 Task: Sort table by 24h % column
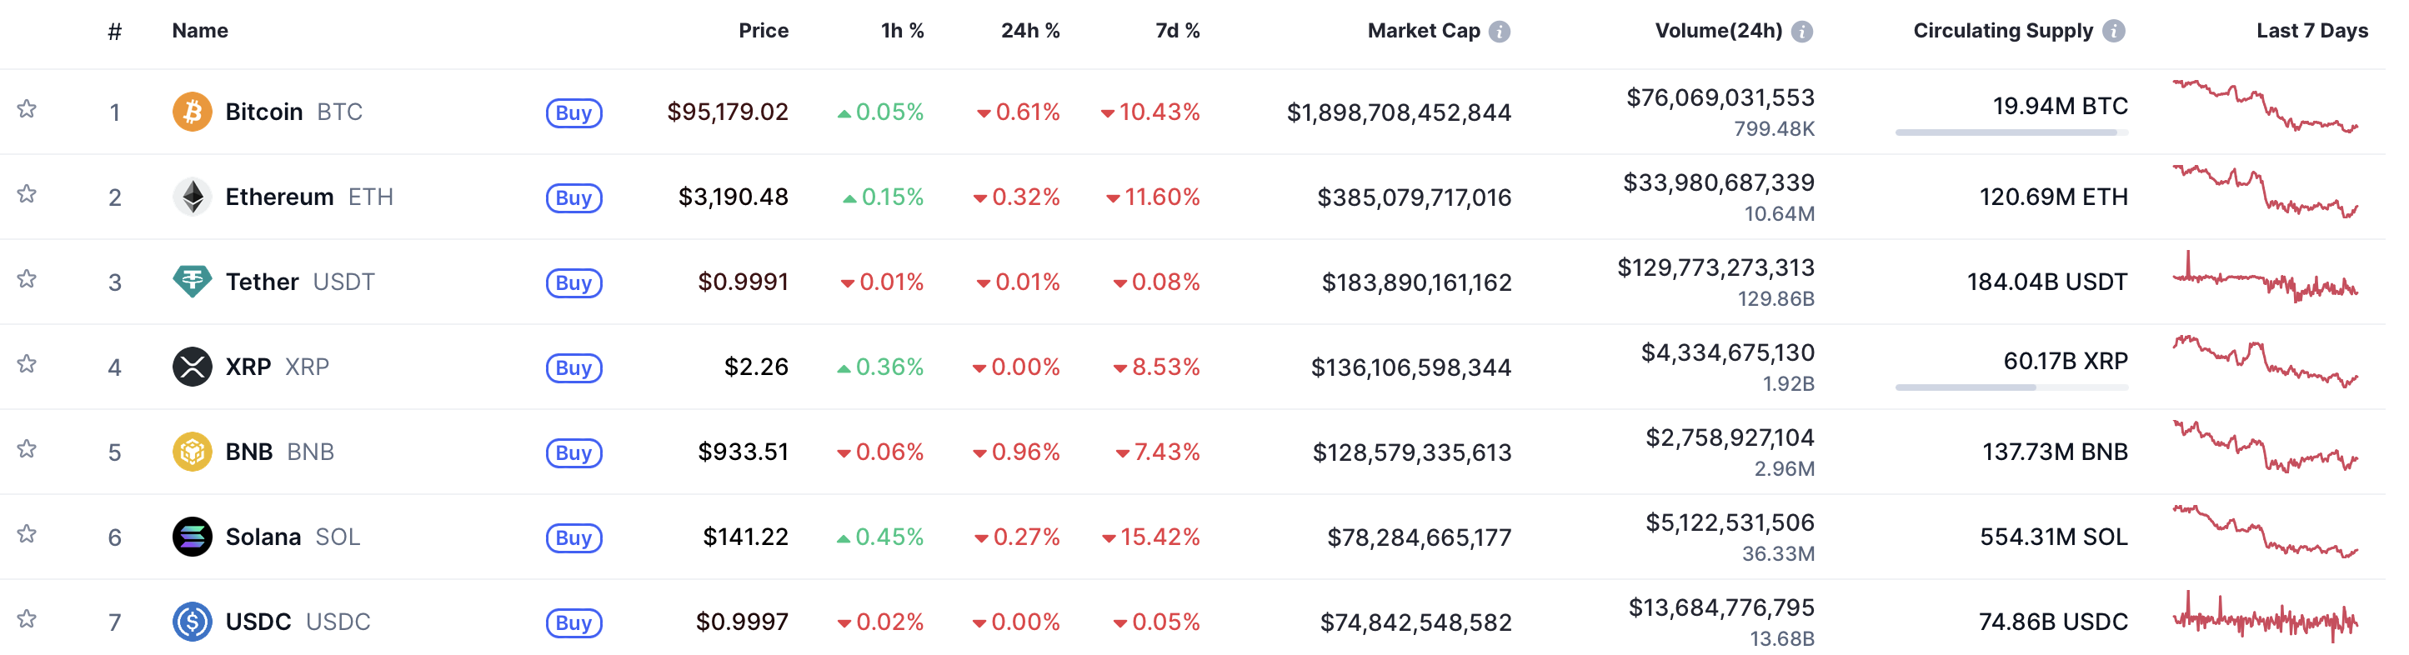[1029, 30]
